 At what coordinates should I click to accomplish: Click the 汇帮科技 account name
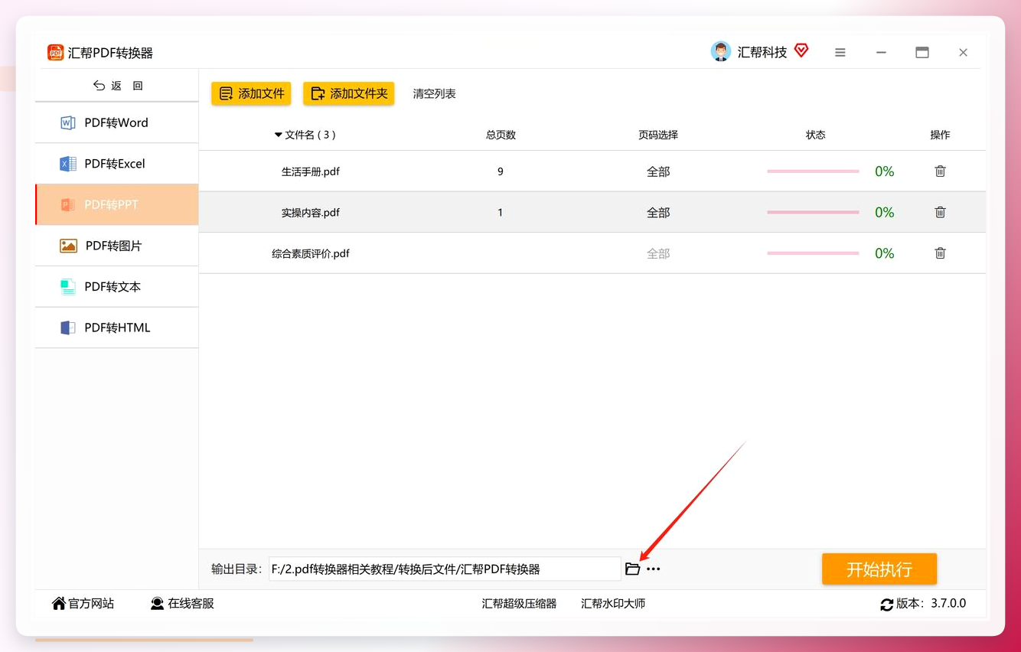(x=762, y=52)
